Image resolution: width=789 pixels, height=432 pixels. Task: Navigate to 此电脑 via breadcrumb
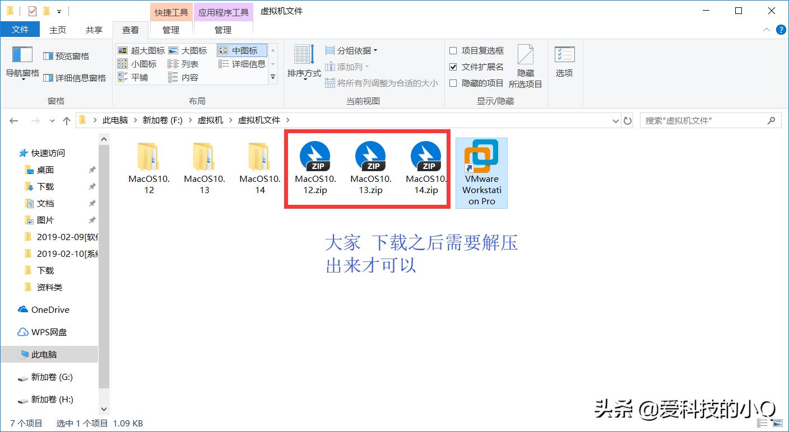[x=115, y=120]
